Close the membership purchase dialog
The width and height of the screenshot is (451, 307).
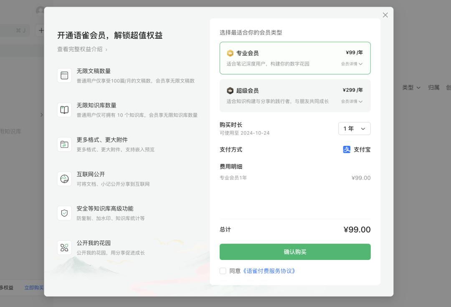385,15
